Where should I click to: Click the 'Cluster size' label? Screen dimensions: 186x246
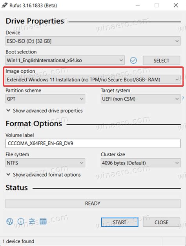pos(113,154)
